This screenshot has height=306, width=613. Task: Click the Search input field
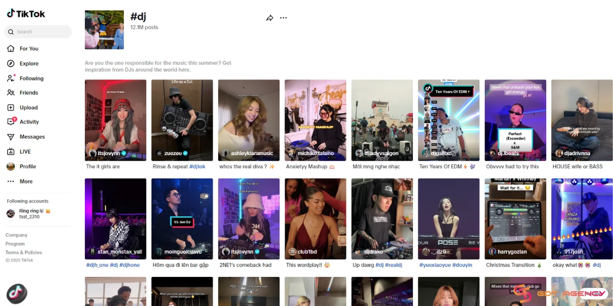click(41, 32)
